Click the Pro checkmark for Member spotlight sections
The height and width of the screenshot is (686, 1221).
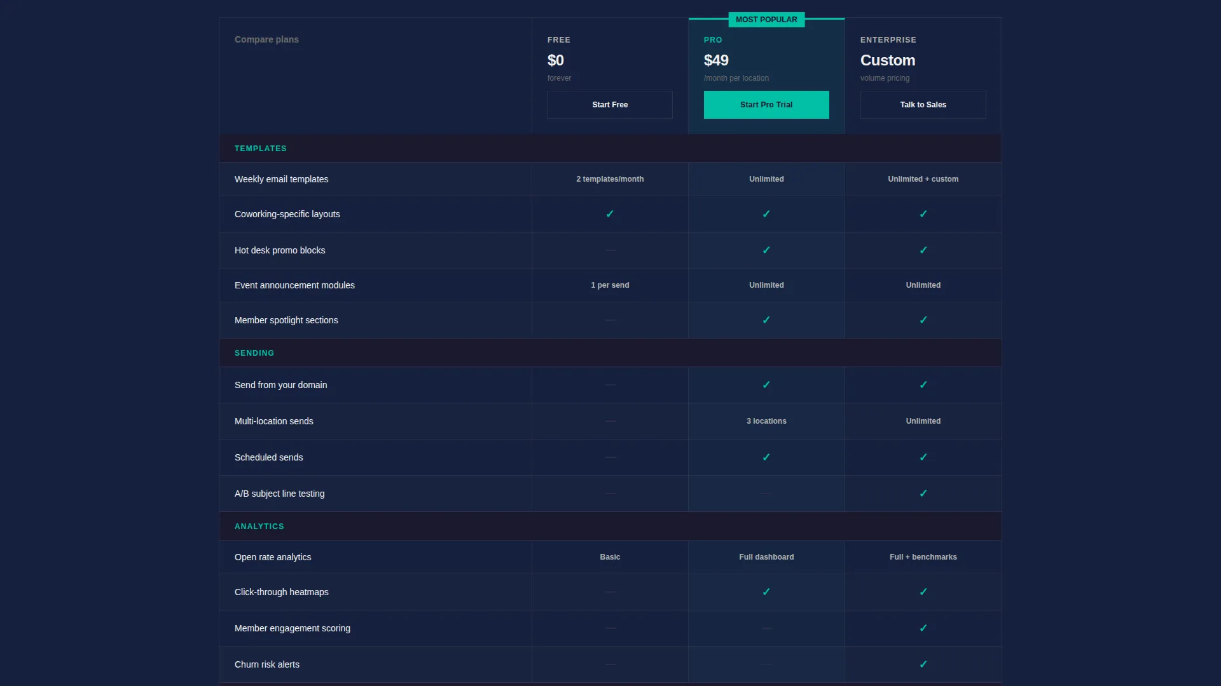(x=766, y=320)
